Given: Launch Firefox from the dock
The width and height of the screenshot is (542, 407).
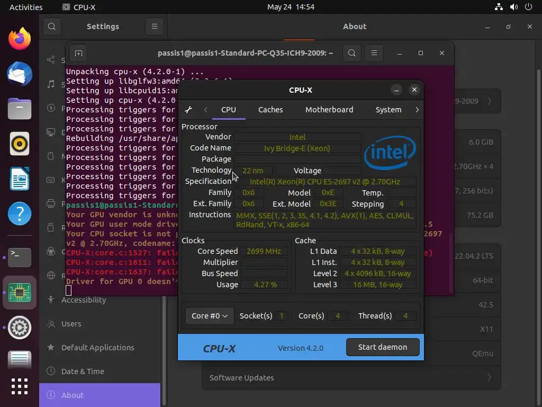Looking at the screenshot, I should click(x=20, y=38).
